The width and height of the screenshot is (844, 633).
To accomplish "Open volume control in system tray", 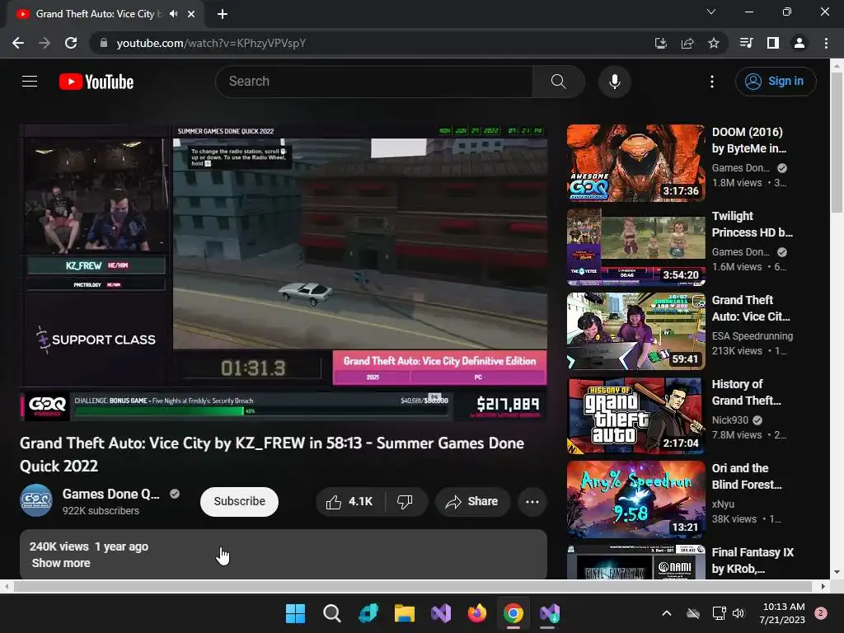I will point(738,613).
